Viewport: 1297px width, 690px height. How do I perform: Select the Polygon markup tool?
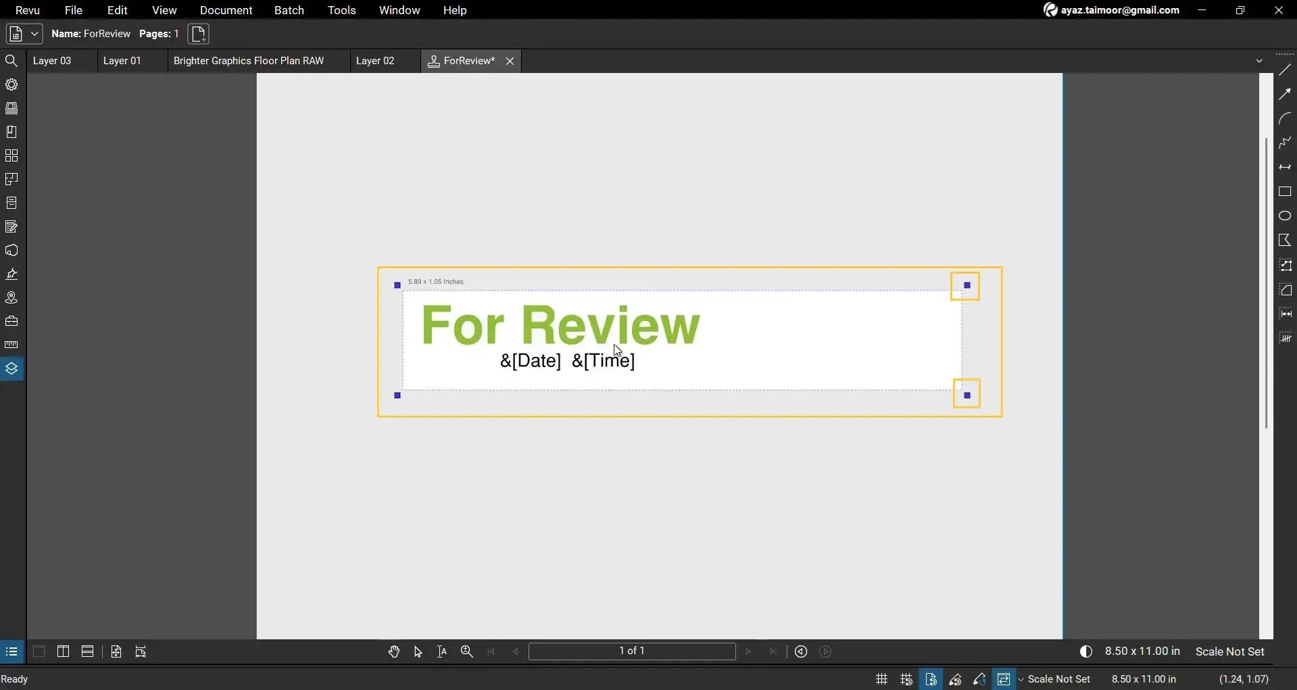click(x=1285, y=241)
